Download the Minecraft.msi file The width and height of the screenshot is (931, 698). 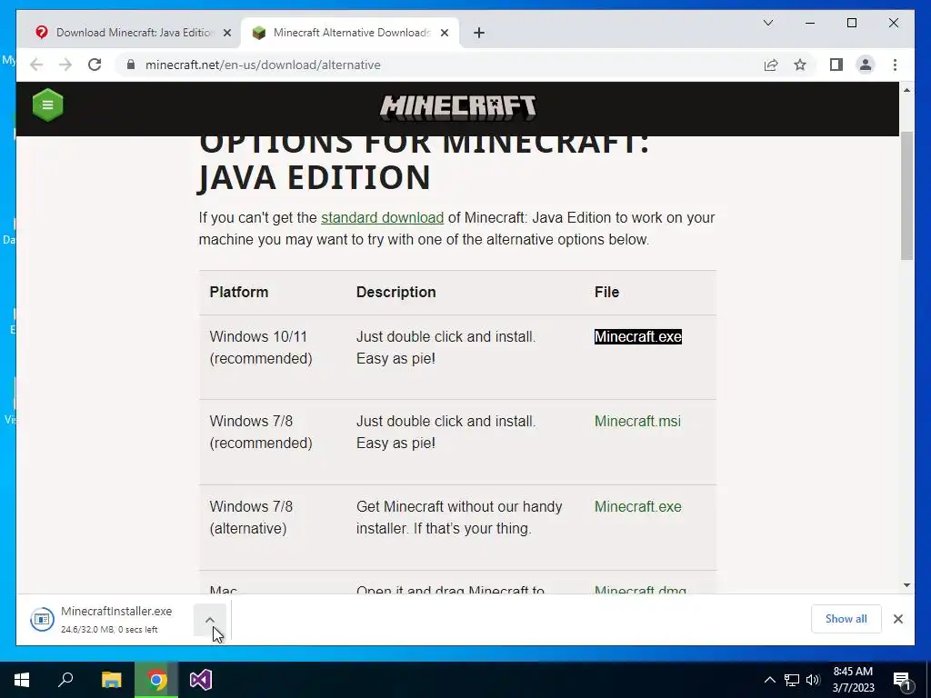tap(637, 422)
